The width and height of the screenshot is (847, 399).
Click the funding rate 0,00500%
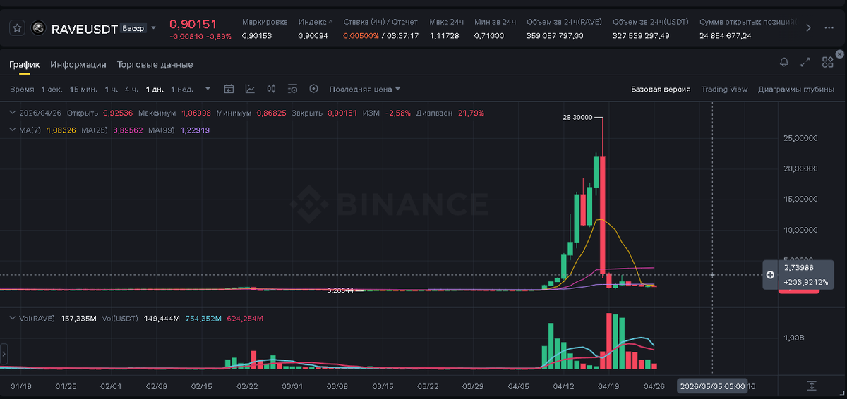(x=361, y=35)
